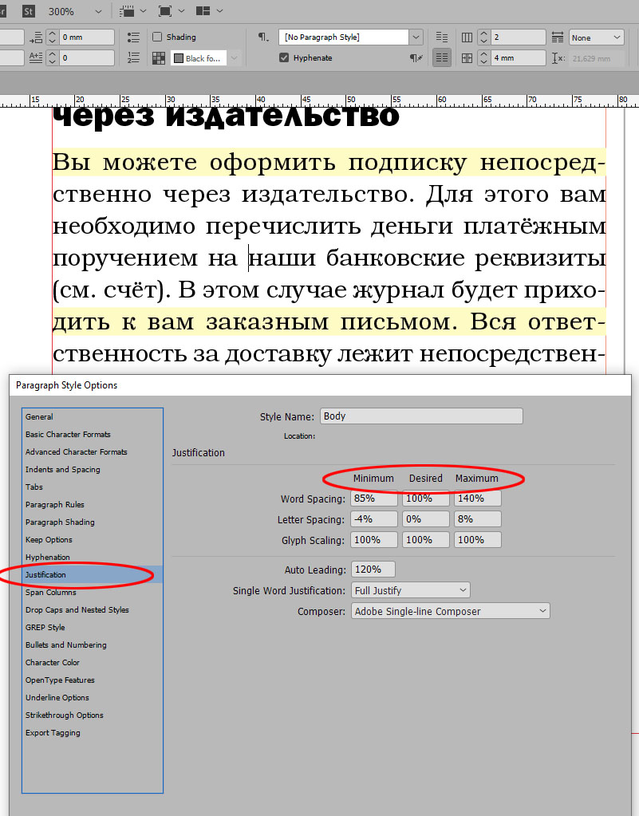The image size is (639, 816).
Task: Click the Auto Leading field 120%
Action: coord(373,570)
